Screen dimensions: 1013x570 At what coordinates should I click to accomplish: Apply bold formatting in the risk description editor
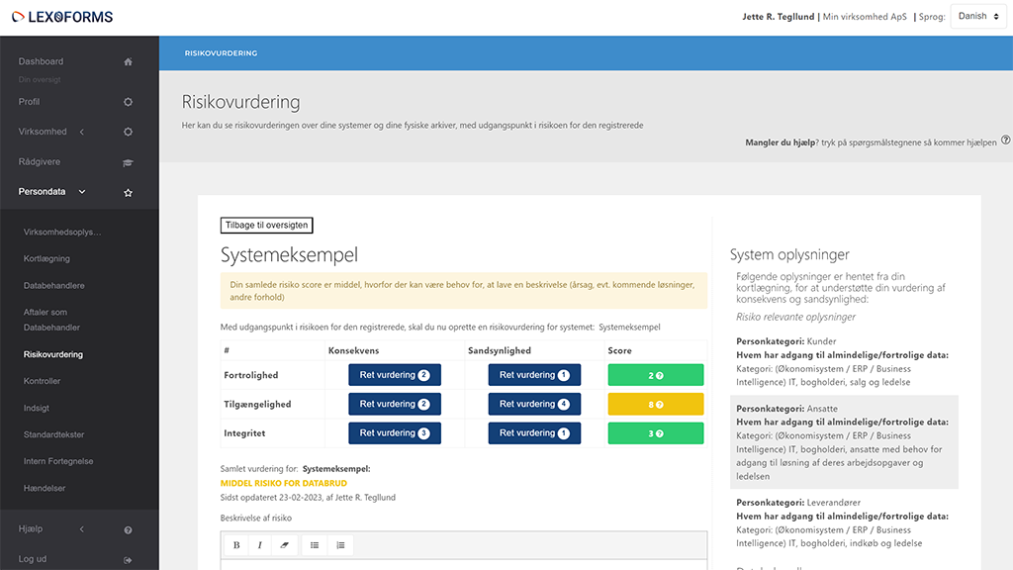[235, 544]
